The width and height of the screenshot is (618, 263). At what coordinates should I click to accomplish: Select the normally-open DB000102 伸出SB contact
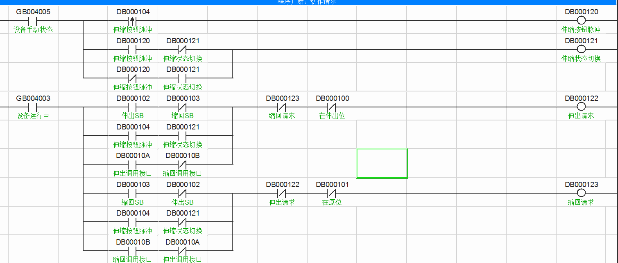point(132,107)
